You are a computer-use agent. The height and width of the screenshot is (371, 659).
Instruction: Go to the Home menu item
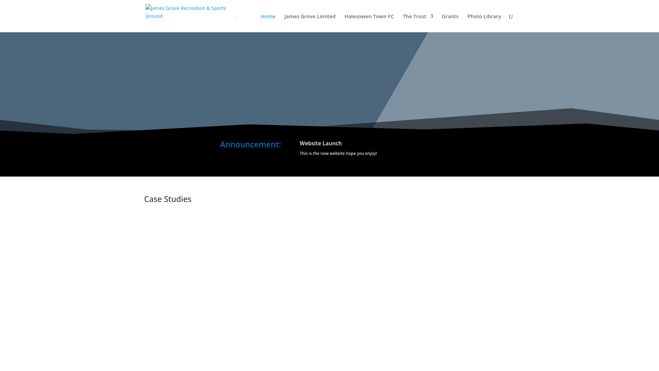(268, 16)
